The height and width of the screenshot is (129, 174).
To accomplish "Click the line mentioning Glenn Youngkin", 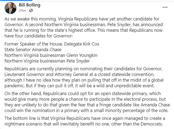I will pyautogui.click(x=51, y=55).
